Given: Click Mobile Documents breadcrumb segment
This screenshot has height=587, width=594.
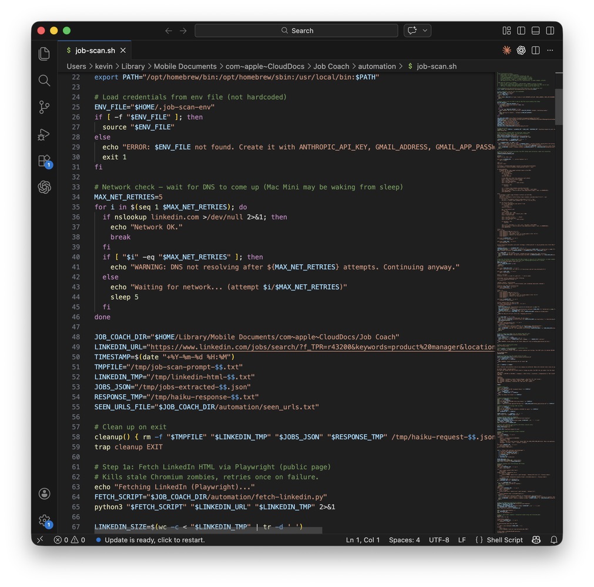Looking at the screenshot, I should tap(185, 66).
